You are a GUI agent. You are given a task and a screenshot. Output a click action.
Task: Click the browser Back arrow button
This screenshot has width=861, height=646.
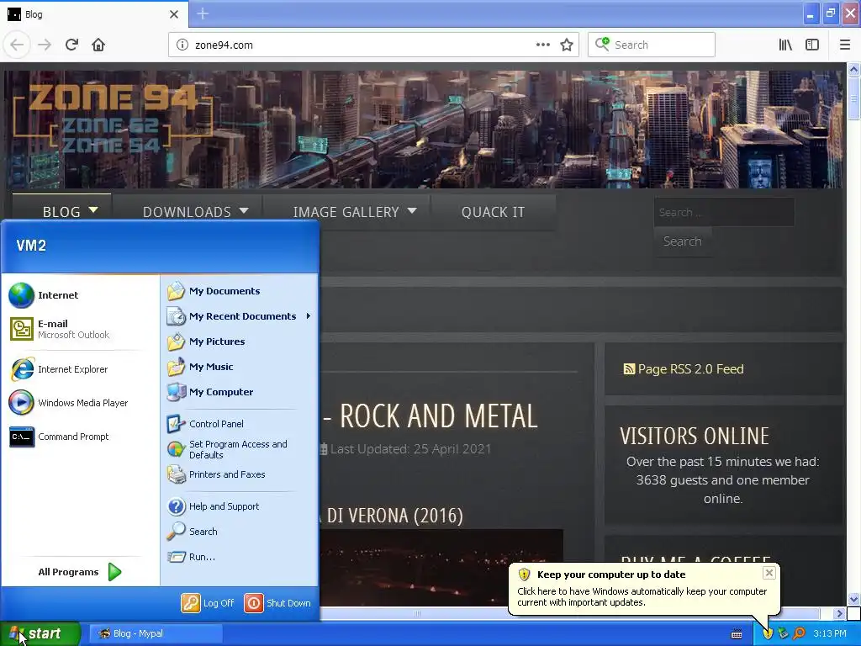point(17,45)
